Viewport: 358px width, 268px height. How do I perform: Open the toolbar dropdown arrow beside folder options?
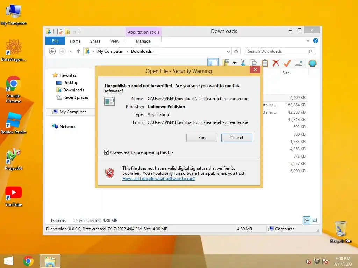[x=235, y=63]
